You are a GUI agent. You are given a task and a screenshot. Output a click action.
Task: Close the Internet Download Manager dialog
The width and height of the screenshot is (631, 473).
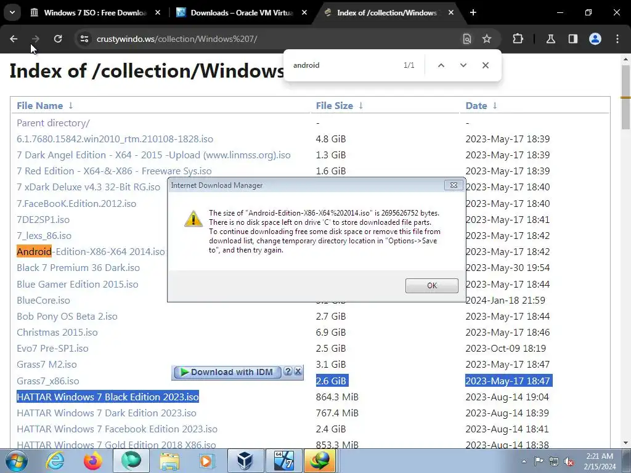tap(454, 185)
